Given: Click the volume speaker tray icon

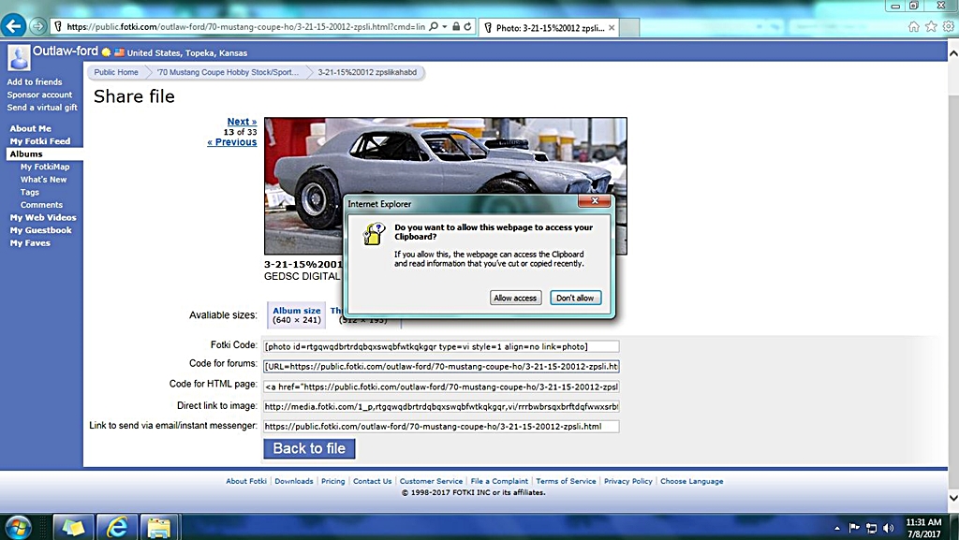Looking at the screenshot, I should tap(887, 528).
